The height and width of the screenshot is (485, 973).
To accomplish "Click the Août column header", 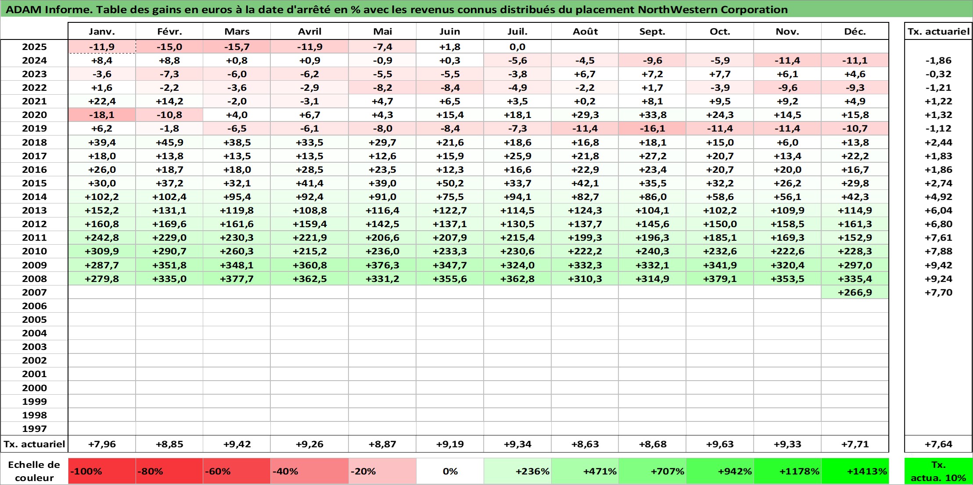I will 585,32.
